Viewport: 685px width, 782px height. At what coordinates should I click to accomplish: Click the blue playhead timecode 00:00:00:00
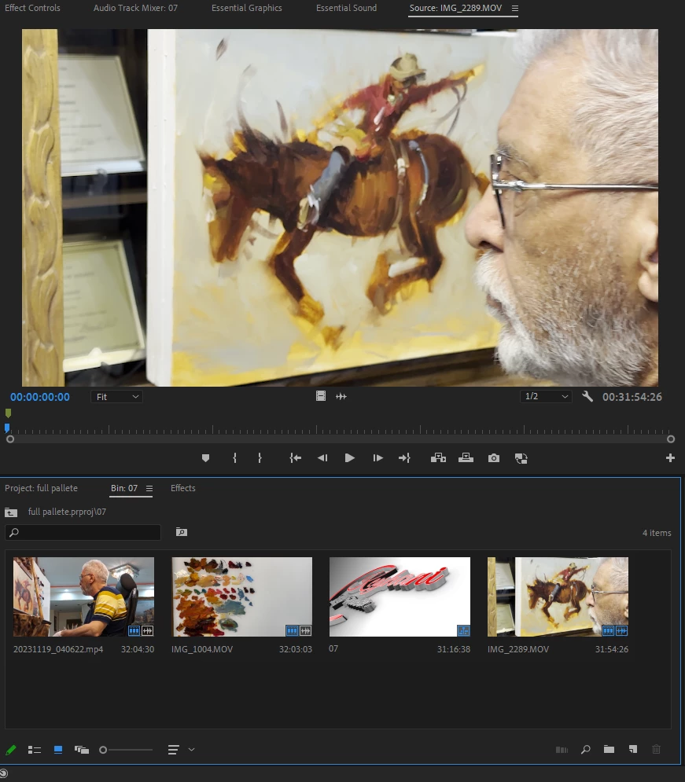(40, 397)
